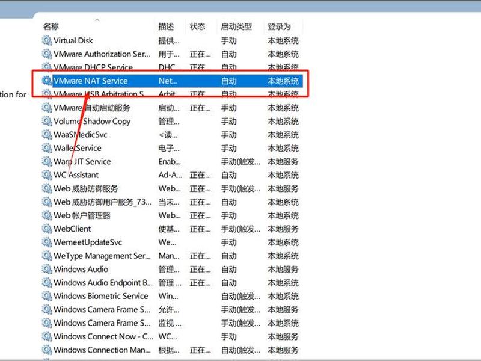Select the Warp JIT Service name
This screenshot has height=361, width=481.
82,161
